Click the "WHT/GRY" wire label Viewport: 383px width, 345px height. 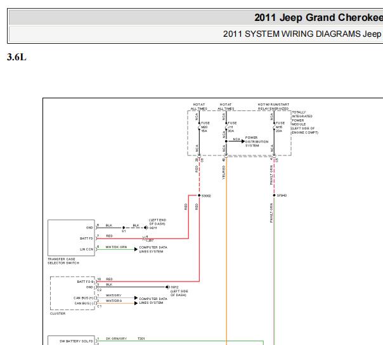[114, 296]
